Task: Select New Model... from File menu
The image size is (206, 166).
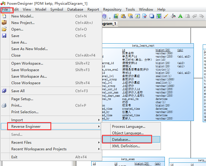Action: pos(51,16)
